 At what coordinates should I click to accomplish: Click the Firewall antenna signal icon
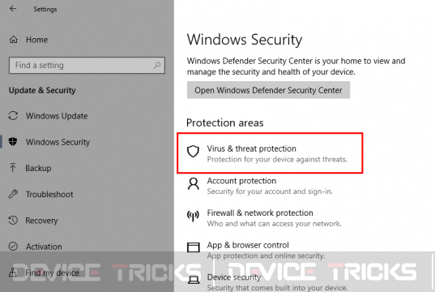tap(193, 216)
